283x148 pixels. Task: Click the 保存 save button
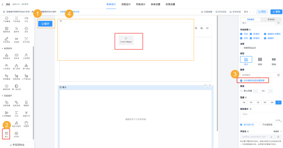click(276, 12)
